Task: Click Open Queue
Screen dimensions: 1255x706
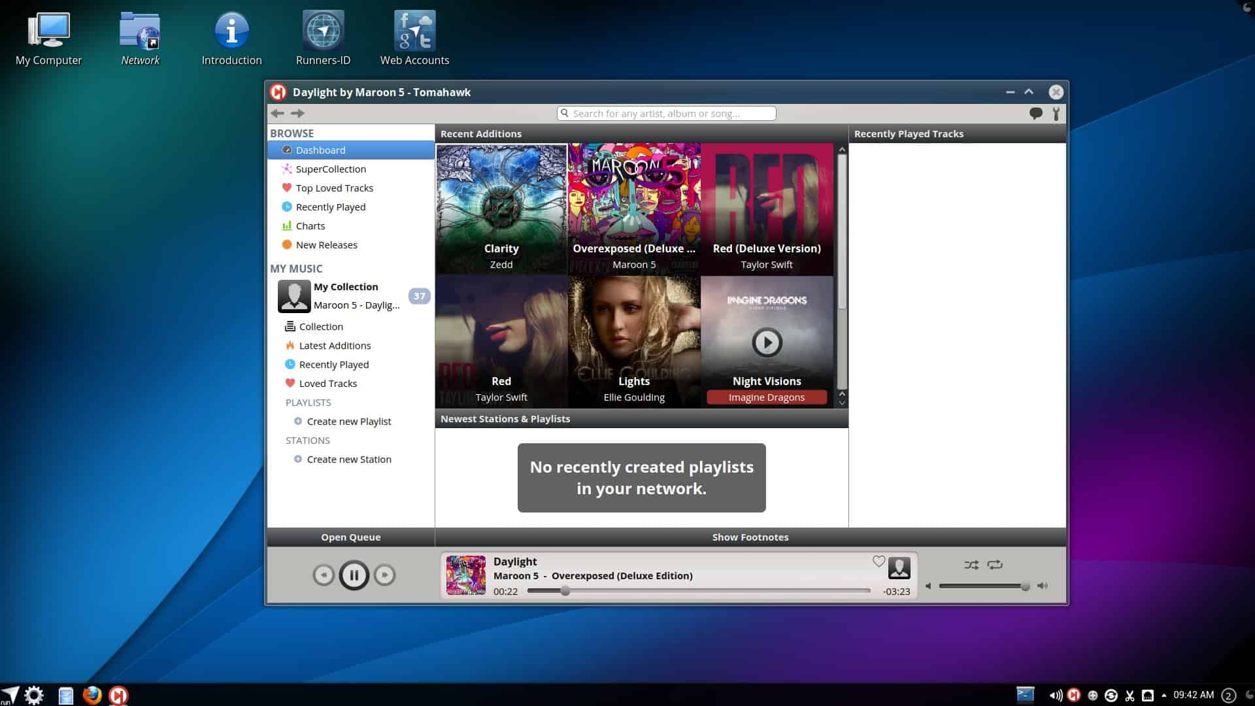Action: pyautogui.click(x=351, y=537)
